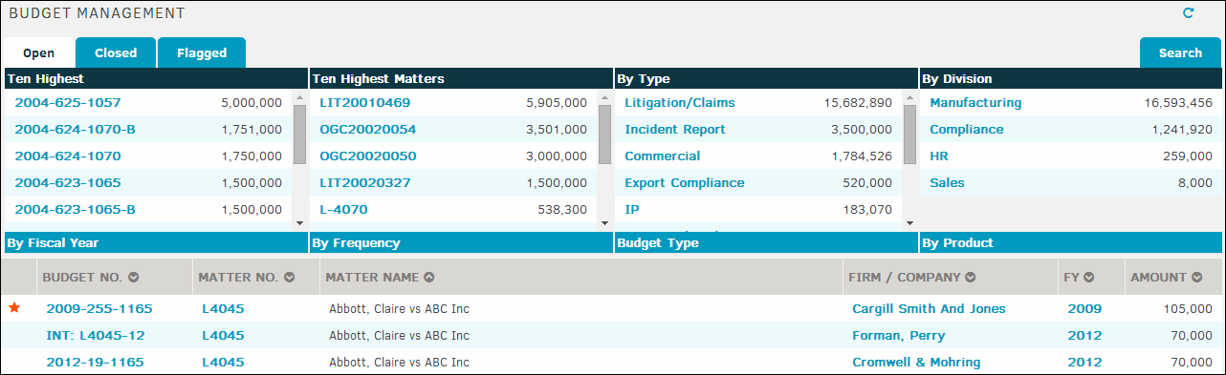1226x375 pixels.
Task: Expand the By Frequency section
Action: [x=461, y=242]
